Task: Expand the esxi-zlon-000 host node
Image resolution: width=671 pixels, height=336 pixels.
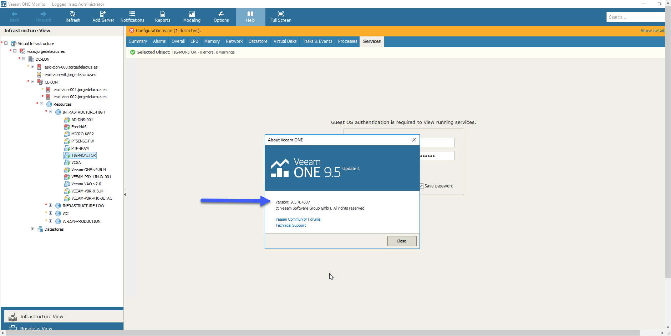Action: point(32,67)
